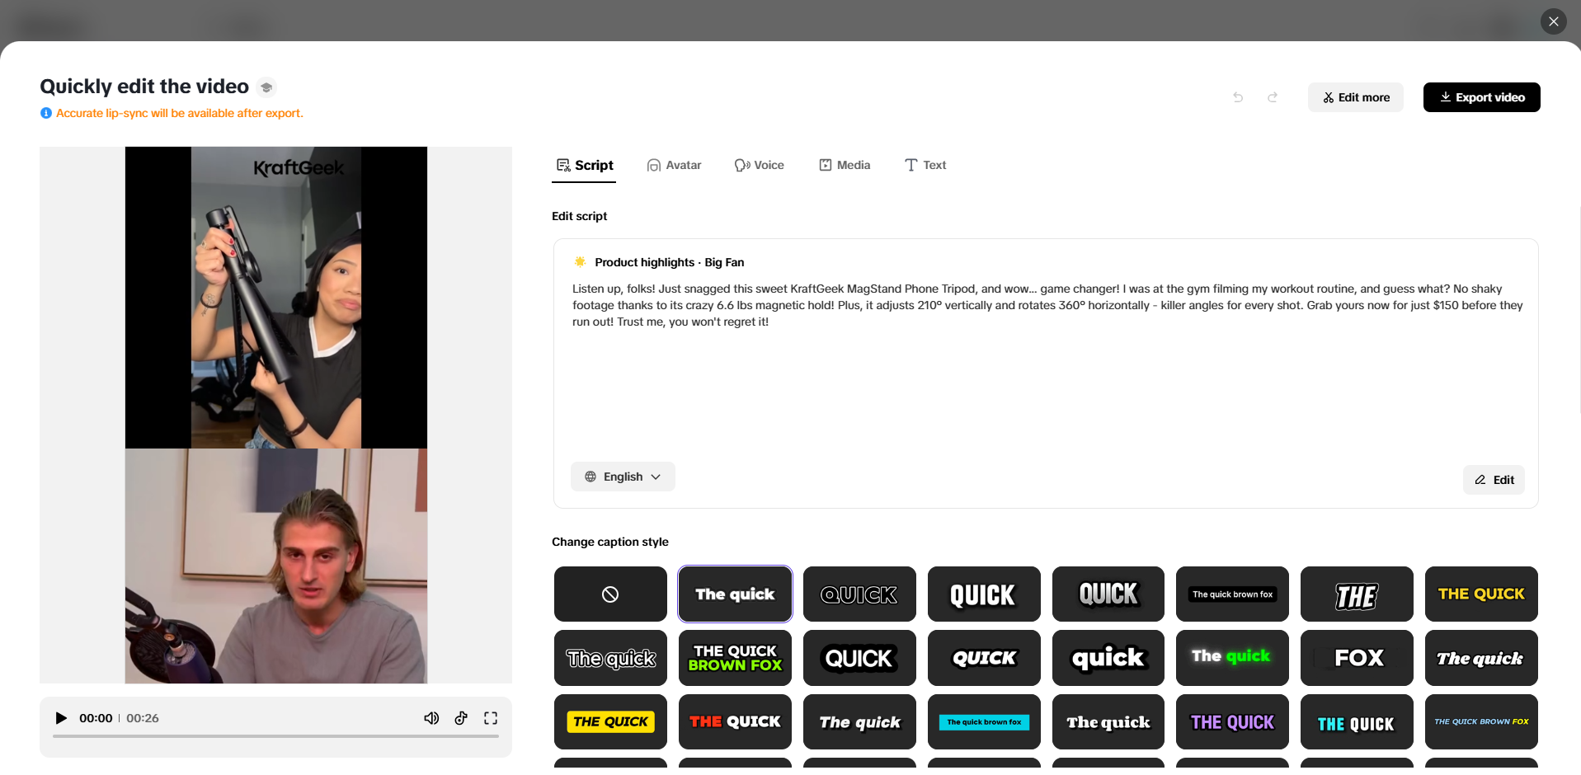The width and height of the screenshot is (1581, 775).
Task: Switch to the Text tab
Action: (925, 165)
